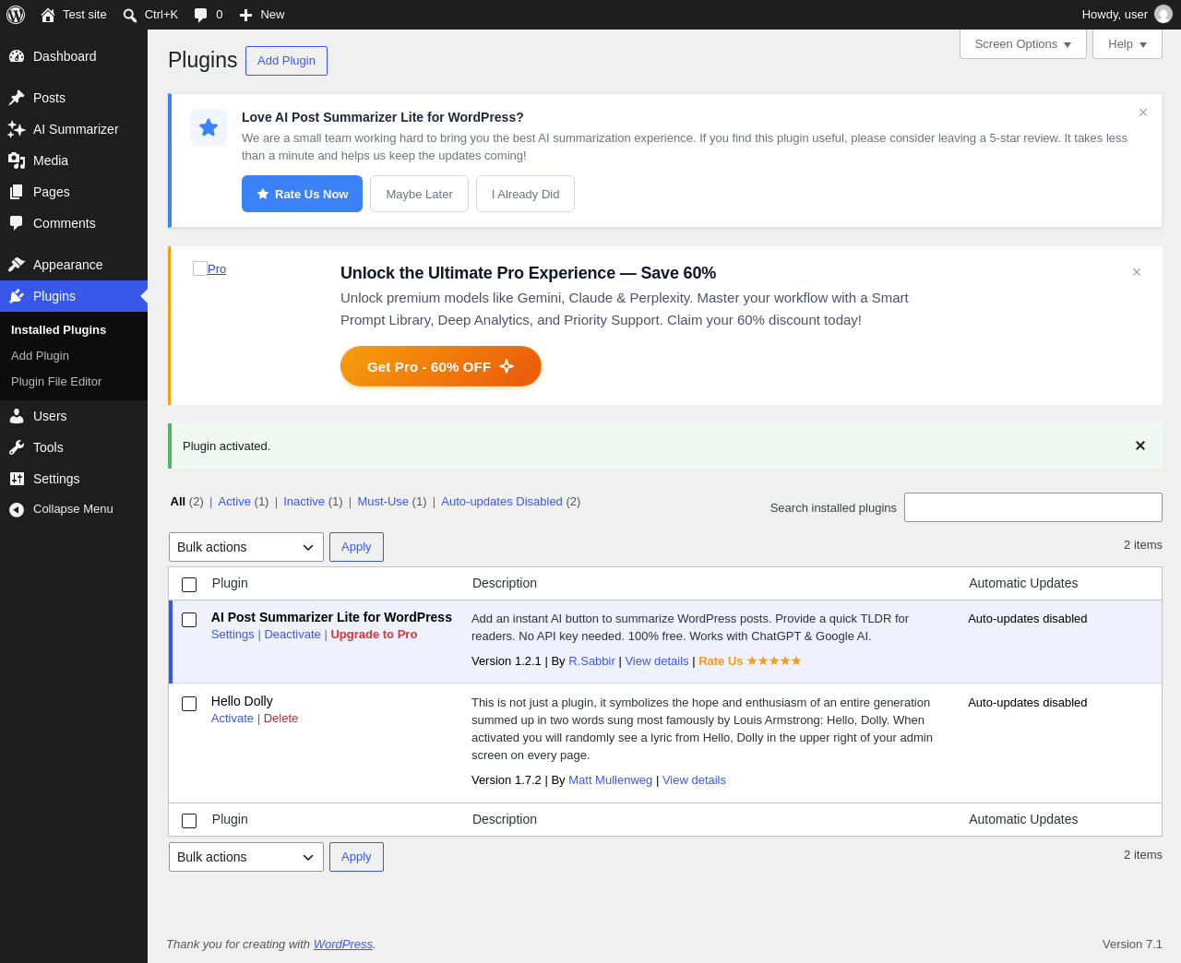Toggle the select-all checkbox in table header

click(x=189, y=585)
